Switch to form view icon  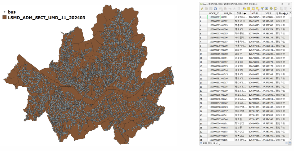point(286,143)
